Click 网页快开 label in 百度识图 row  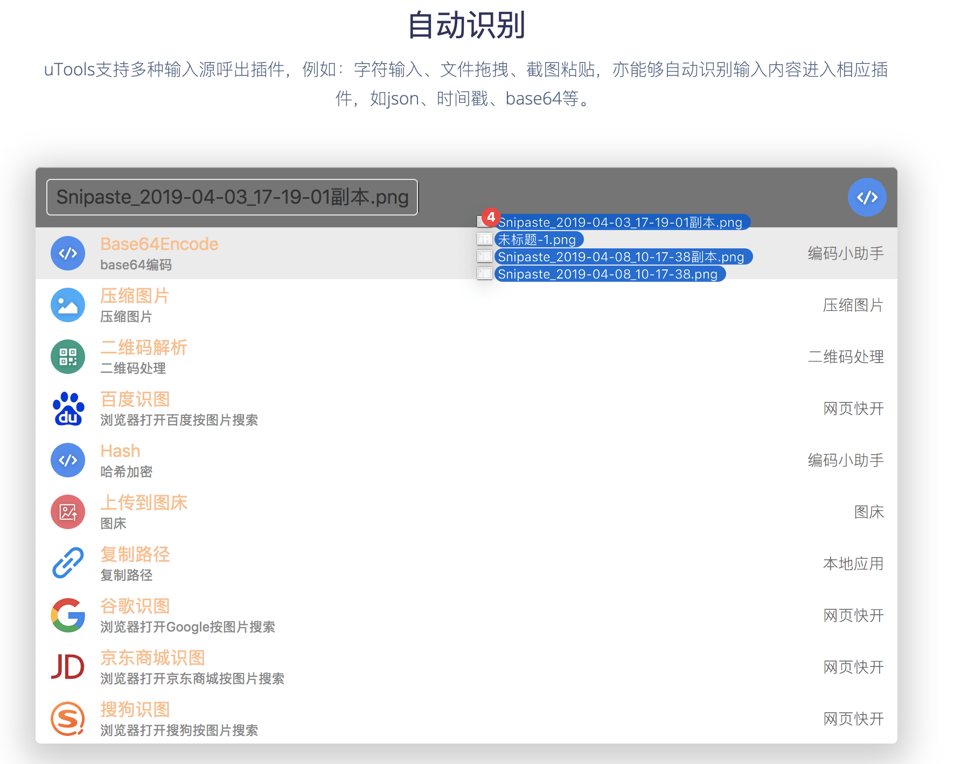pyautogui.click(x=853, y=408)
